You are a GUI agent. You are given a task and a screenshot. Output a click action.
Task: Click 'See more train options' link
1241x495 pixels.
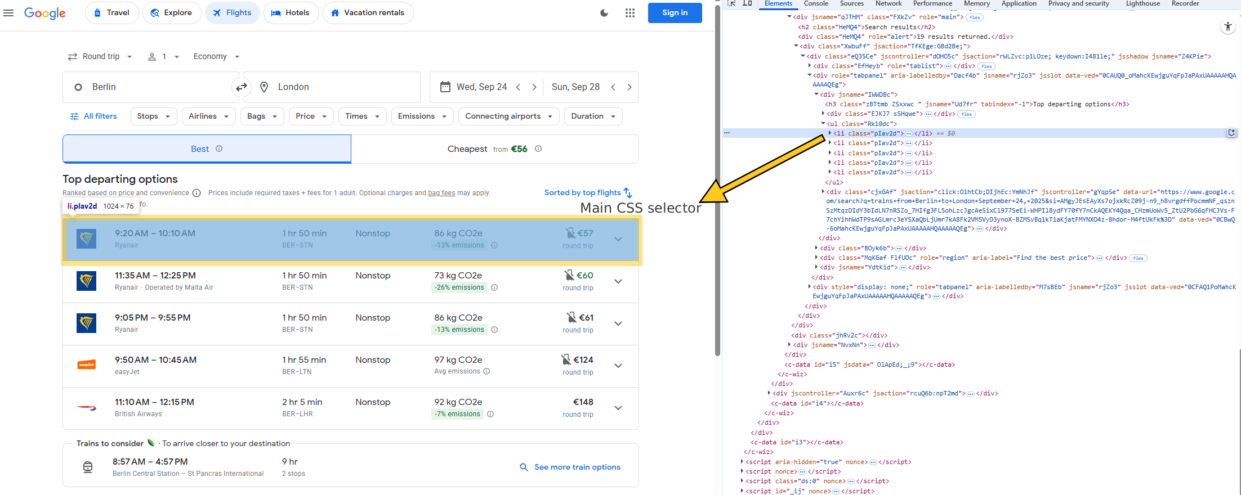(570, 467)
